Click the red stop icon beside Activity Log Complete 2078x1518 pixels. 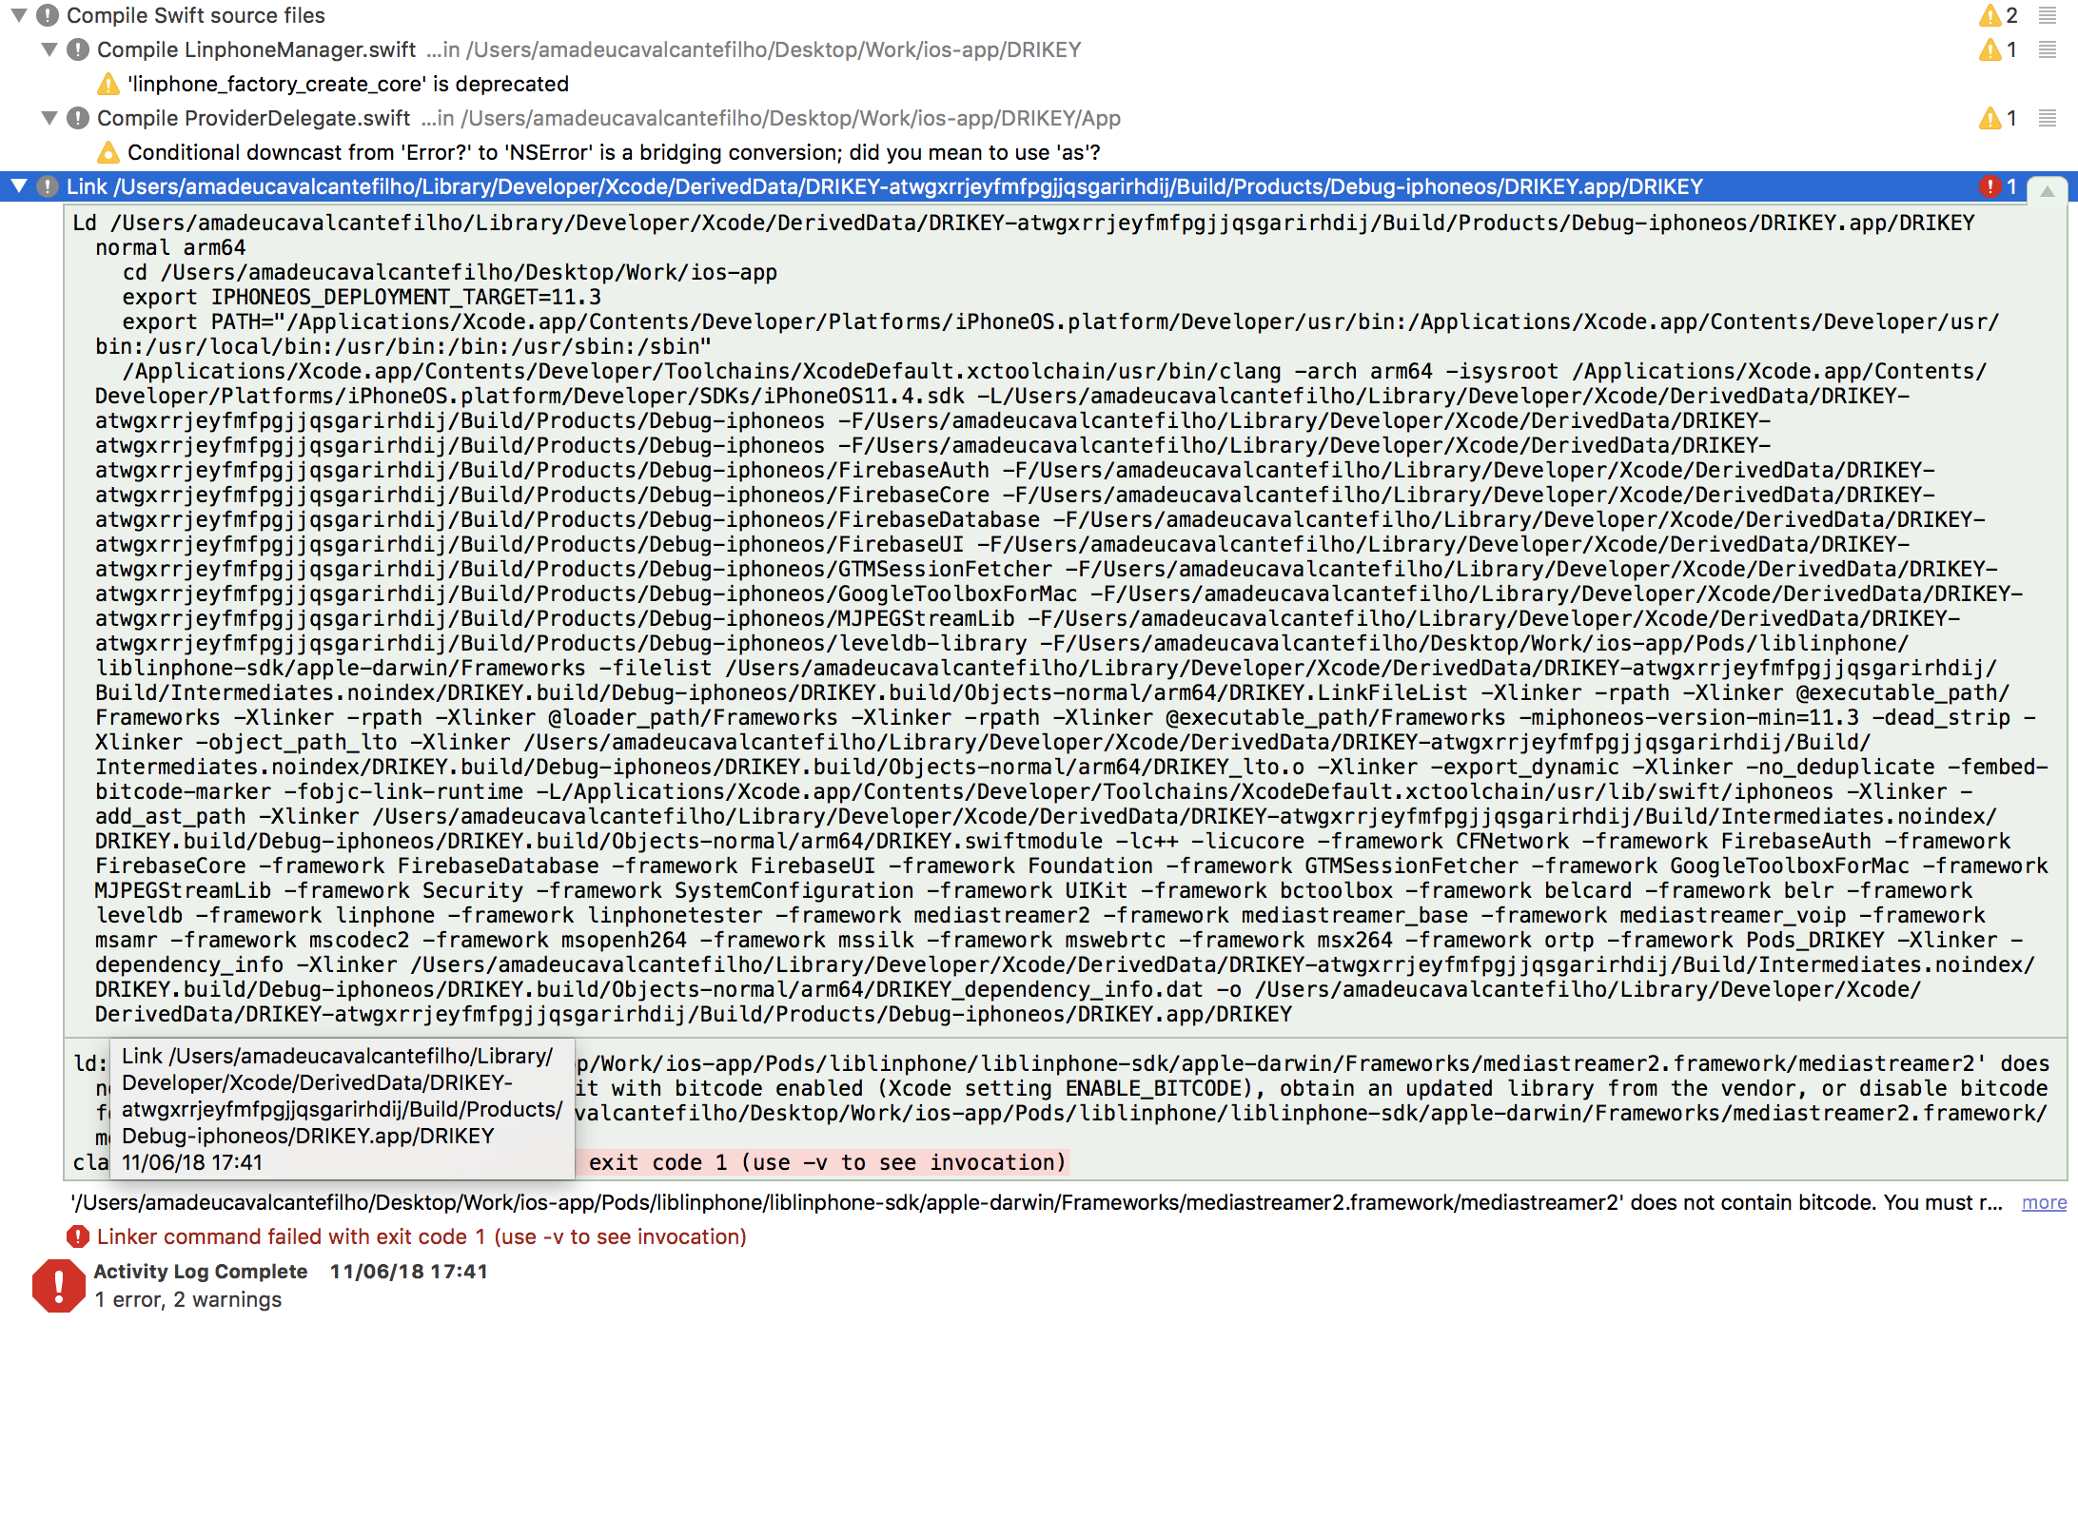[x=58, y=1286]
